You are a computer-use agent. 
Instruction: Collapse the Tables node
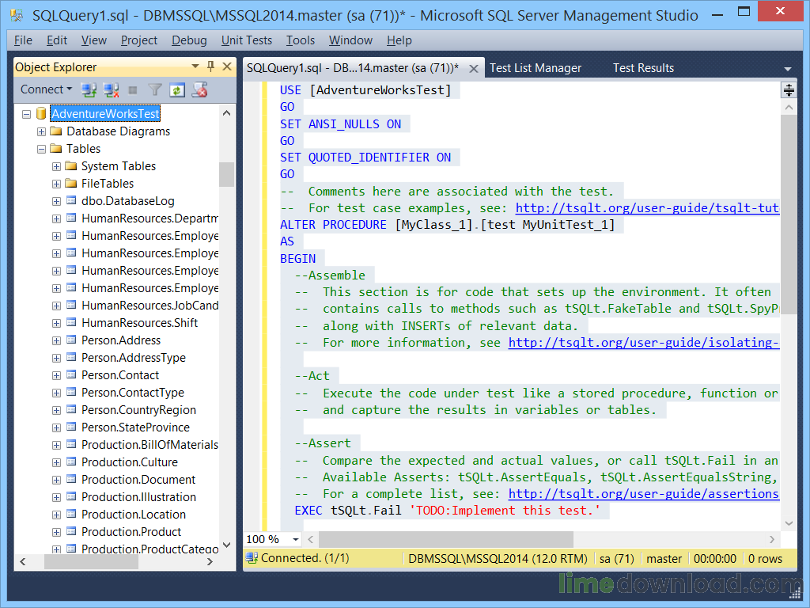(41, 150)
